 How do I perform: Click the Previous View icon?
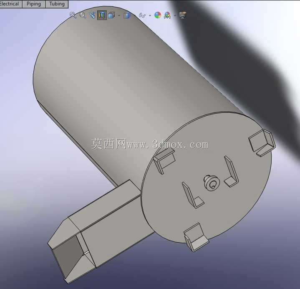(92, 15)
